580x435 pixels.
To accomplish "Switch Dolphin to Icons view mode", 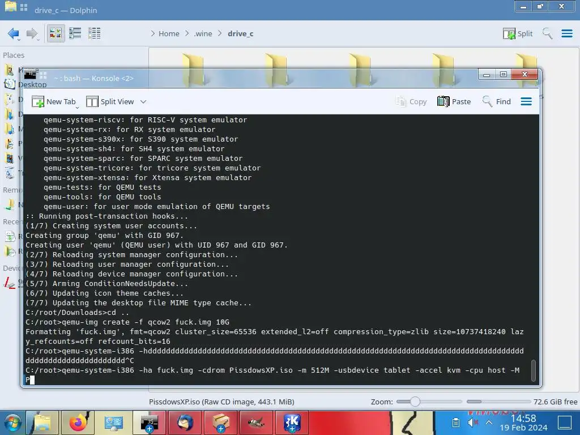I will 56,33.
